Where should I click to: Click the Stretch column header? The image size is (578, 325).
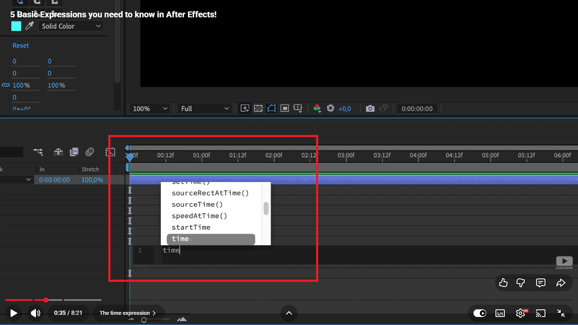coord(90,169)
